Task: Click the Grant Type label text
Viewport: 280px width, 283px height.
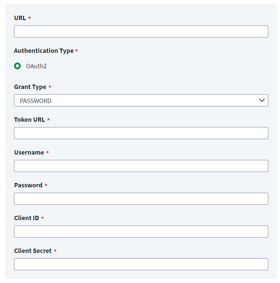Action: tap(30, 87)
